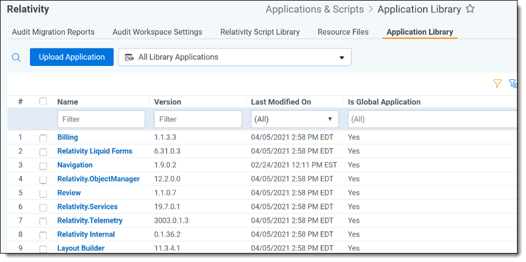Click version cell 11.3.4.1
Screen dimensions: 526x262
167,248
